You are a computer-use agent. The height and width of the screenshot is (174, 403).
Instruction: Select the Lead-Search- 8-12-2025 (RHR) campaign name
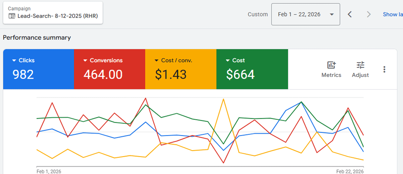58,16
